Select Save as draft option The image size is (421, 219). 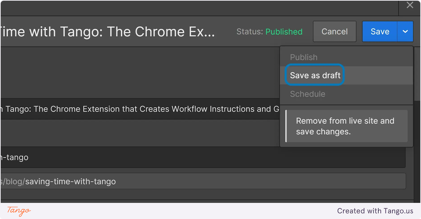(x=346, y=75)
